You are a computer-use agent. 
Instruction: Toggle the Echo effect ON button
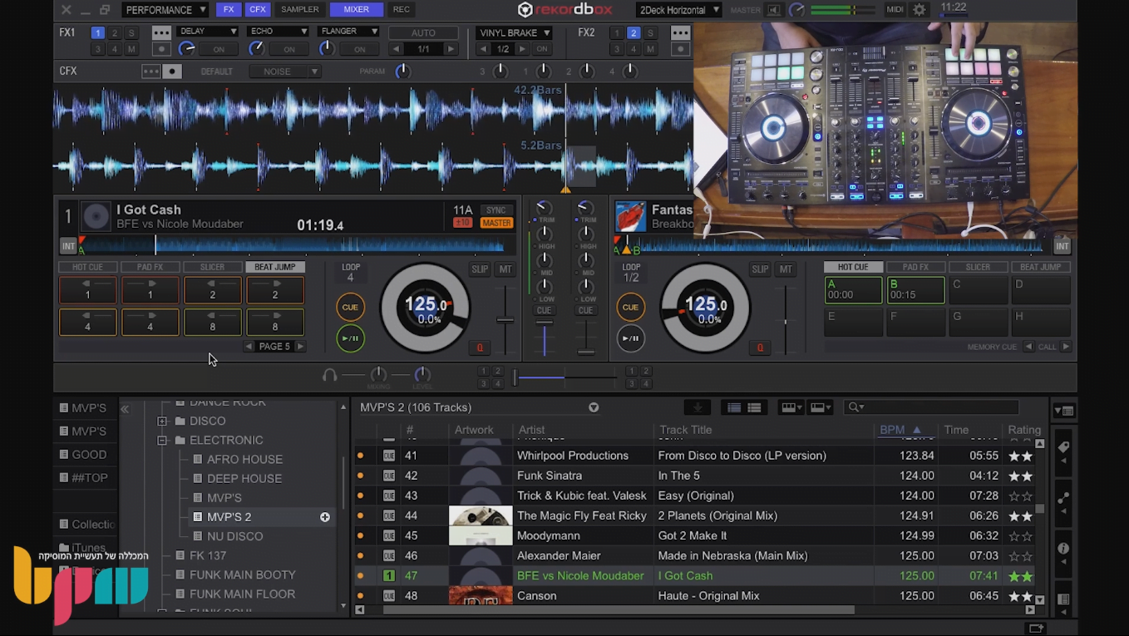pyautogui.click(x=289, y=50)
